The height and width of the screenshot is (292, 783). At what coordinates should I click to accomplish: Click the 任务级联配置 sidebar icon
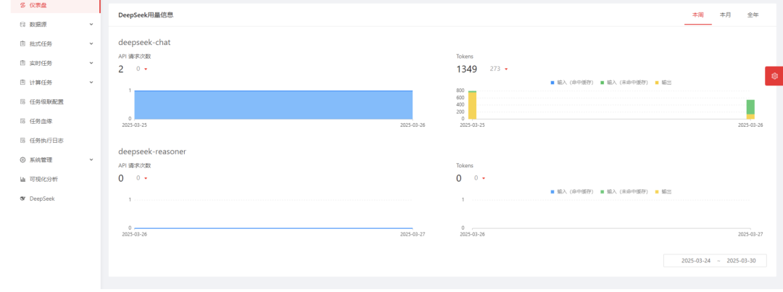(22, 102)
